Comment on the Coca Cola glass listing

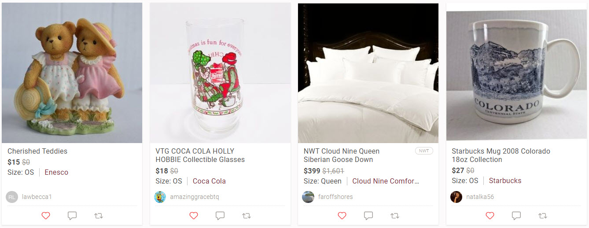point(220,216)
